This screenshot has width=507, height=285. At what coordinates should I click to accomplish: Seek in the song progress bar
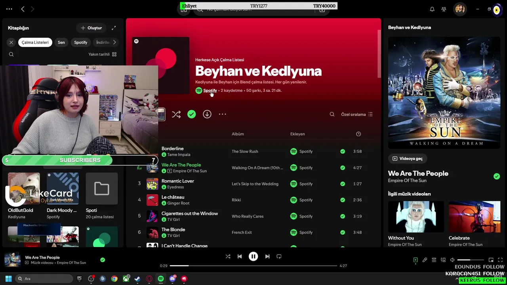[x=253, y=266]
